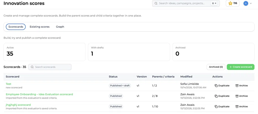Click the Actions column header
The image size is (258, 114).
click(217, 77)
